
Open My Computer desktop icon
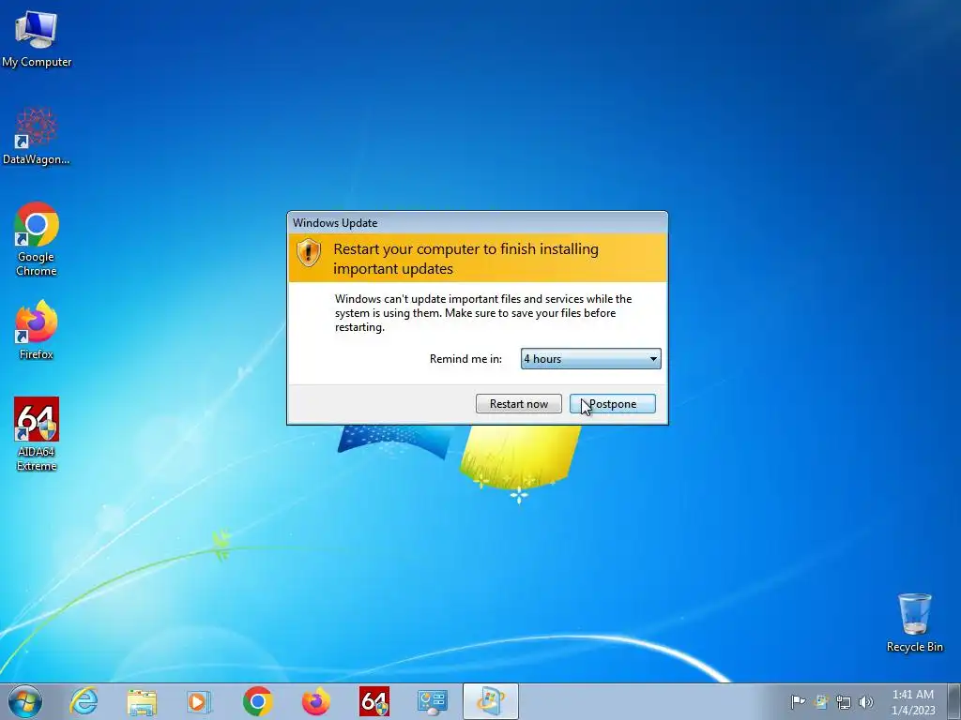(x=37, y=39)
